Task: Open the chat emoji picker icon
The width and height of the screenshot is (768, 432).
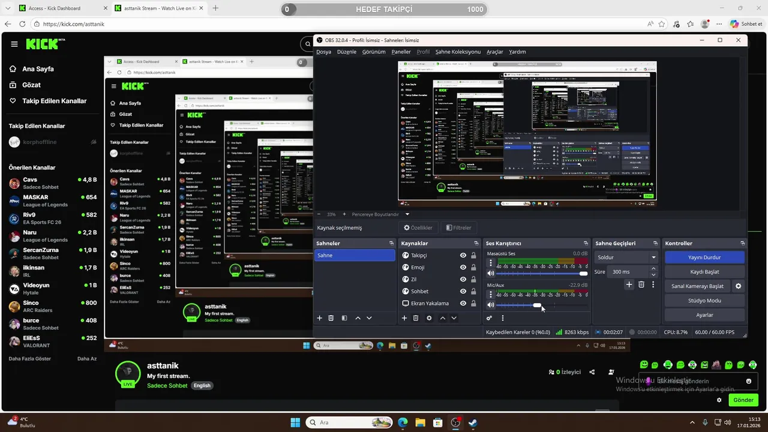Action: click(x=749, y=381)
